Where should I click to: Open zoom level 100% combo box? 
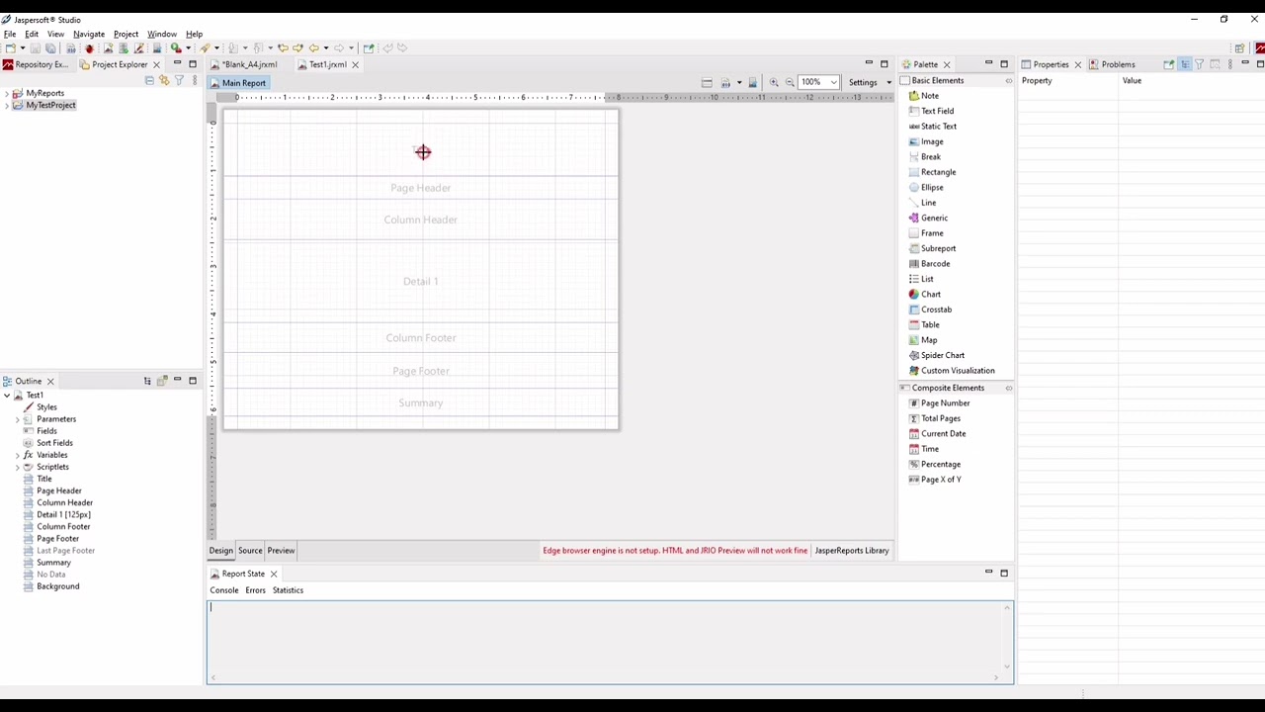(x=818, y=82)
